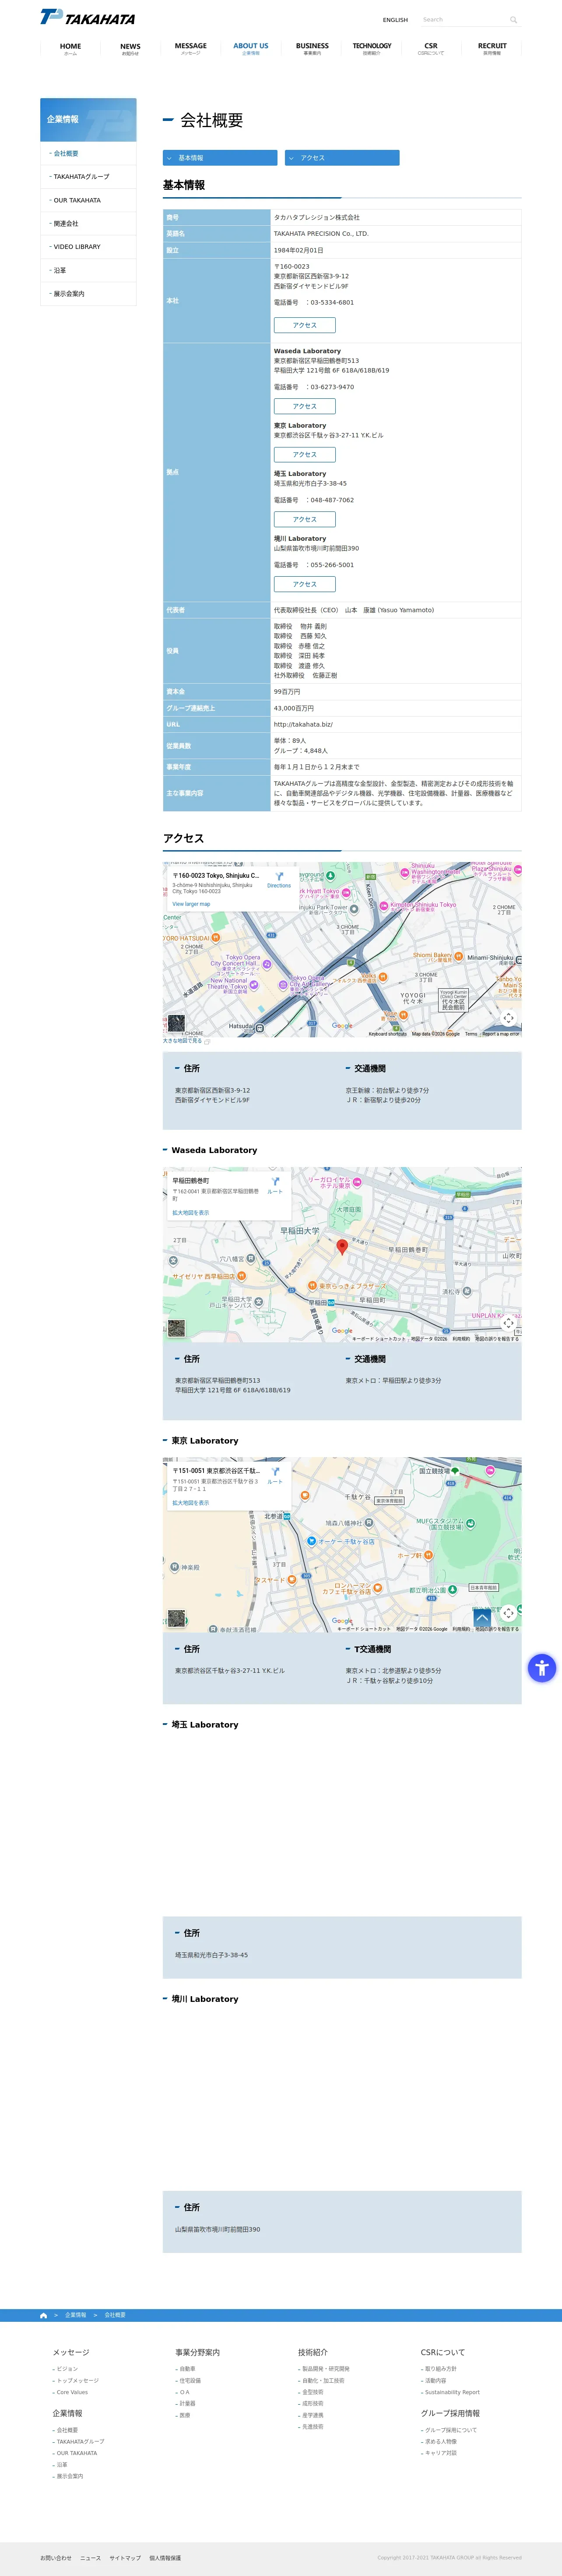562x2576 pixels.
Task: Click アクセス button for 東京 Laboratory
Action: coord(305,455)
